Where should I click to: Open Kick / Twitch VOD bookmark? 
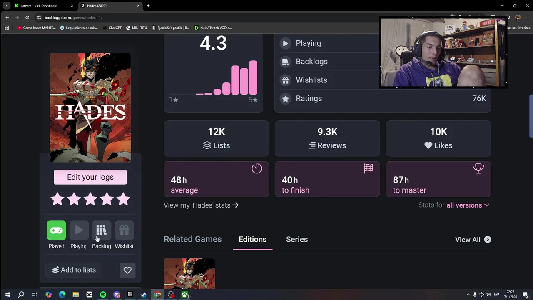coord(213,28)
